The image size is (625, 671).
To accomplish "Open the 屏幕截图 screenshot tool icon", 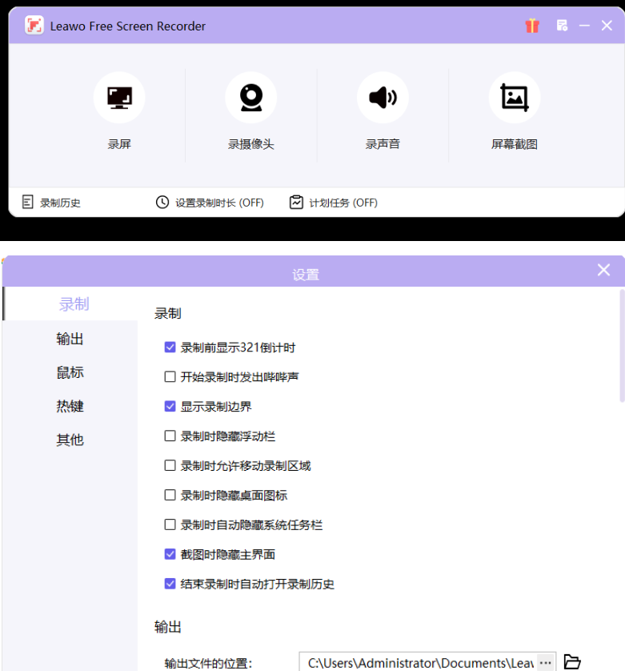I will (x=515, y=98).
